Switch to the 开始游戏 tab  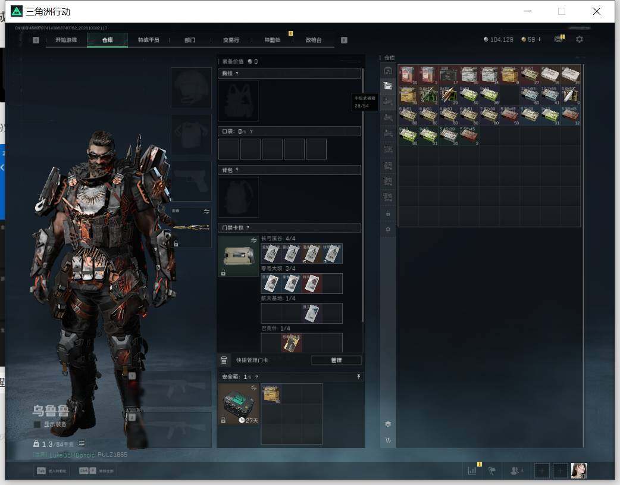(x=66, y=40)
